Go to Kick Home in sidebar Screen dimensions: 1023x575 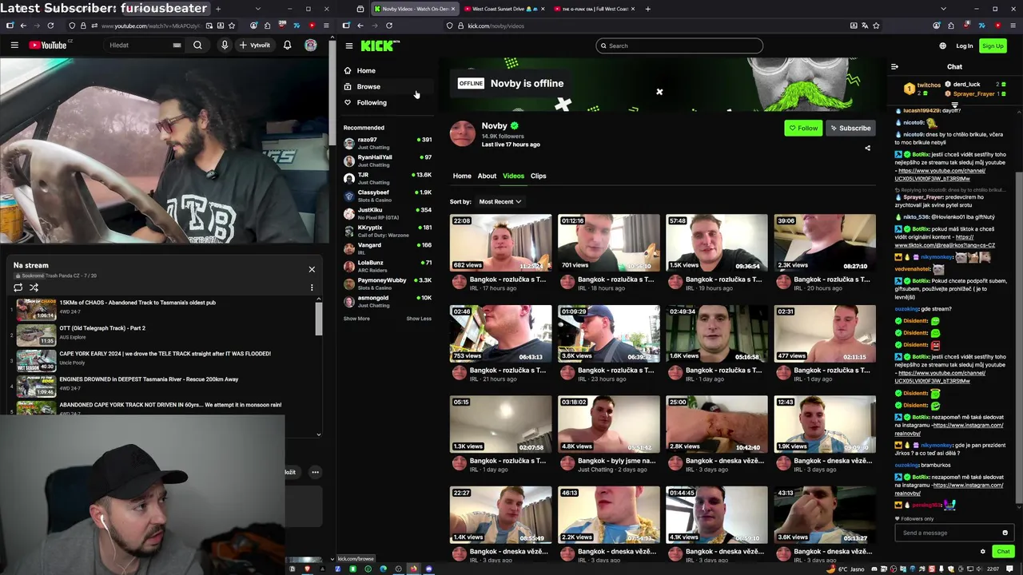pos(388,70)
